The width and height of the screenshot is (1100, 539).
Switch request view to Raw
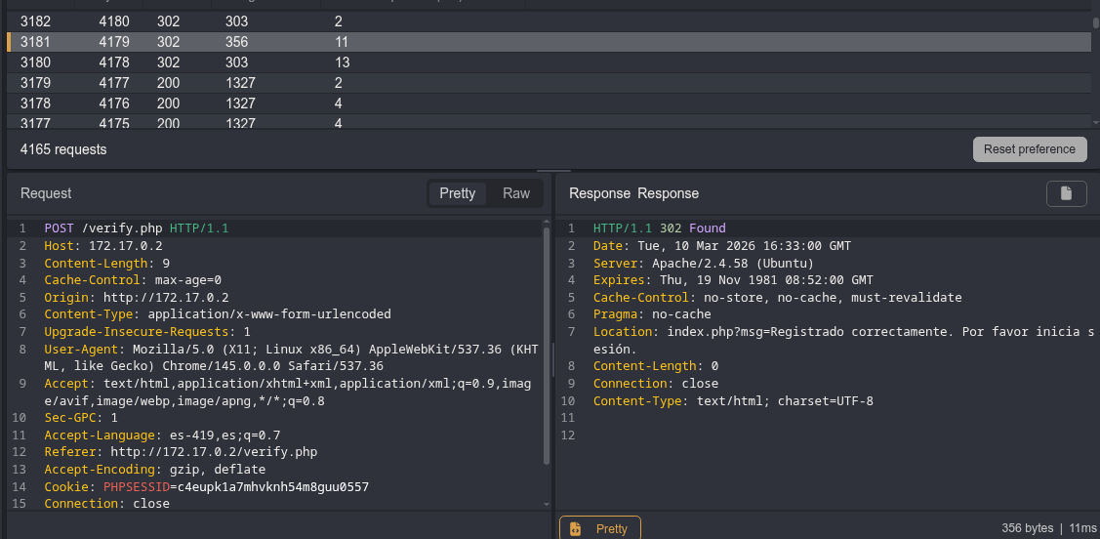tap(516, 193)
